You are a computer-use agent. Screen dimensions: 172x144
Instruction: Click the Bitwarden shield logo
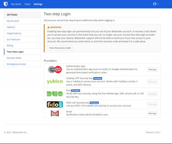click(6, 4)
